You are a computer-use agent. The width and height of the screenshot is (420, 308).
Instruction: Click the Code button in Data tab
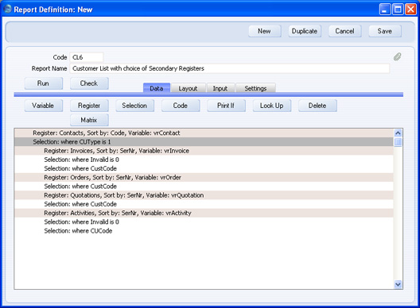[181, 106]
